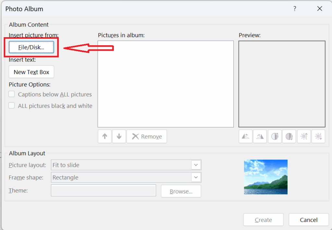Click the decrease contrast icon

click(289, 136)
